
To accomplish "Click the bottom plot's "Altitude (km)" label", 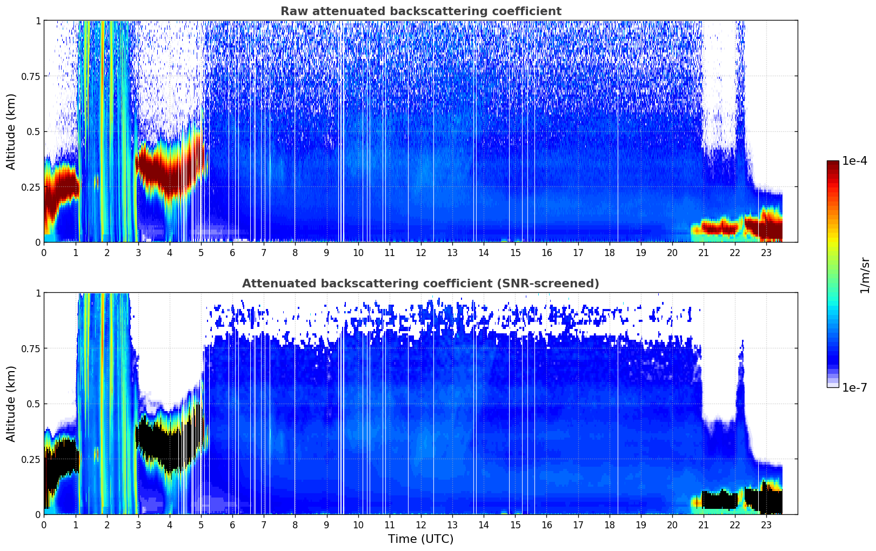I will pyautogui.click(x=11, y=404).
